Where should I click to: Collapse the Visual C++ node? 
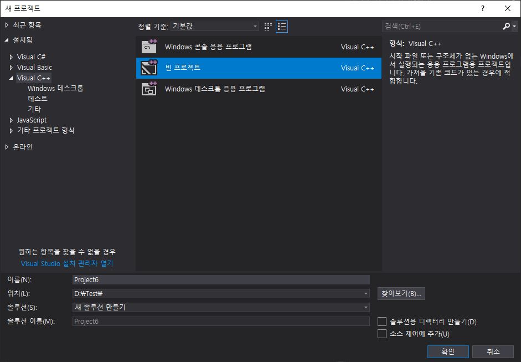tap(11, 78)
